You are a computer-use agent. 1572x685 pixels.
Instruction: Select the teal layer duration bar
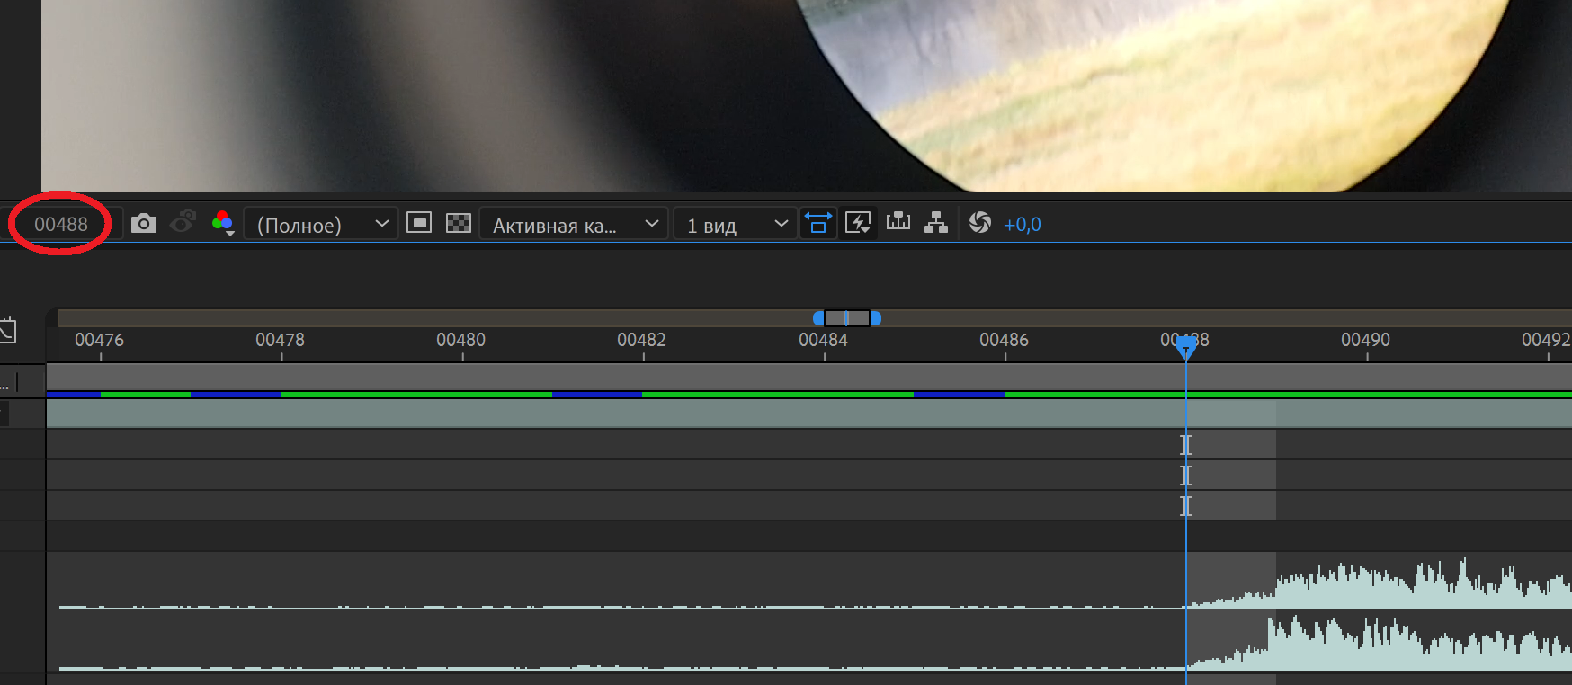coord(809,414)
